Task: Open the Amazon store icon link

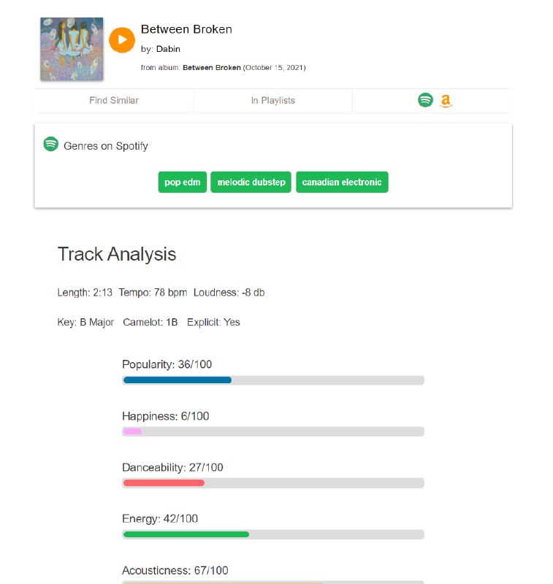Action: click(x=446, y=101)
